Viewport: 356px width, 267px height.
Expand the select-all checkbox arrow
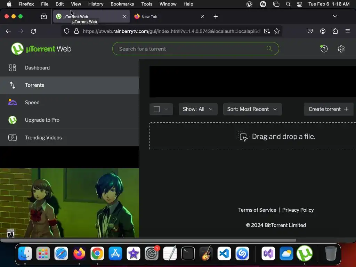click(x=166, y=109)
